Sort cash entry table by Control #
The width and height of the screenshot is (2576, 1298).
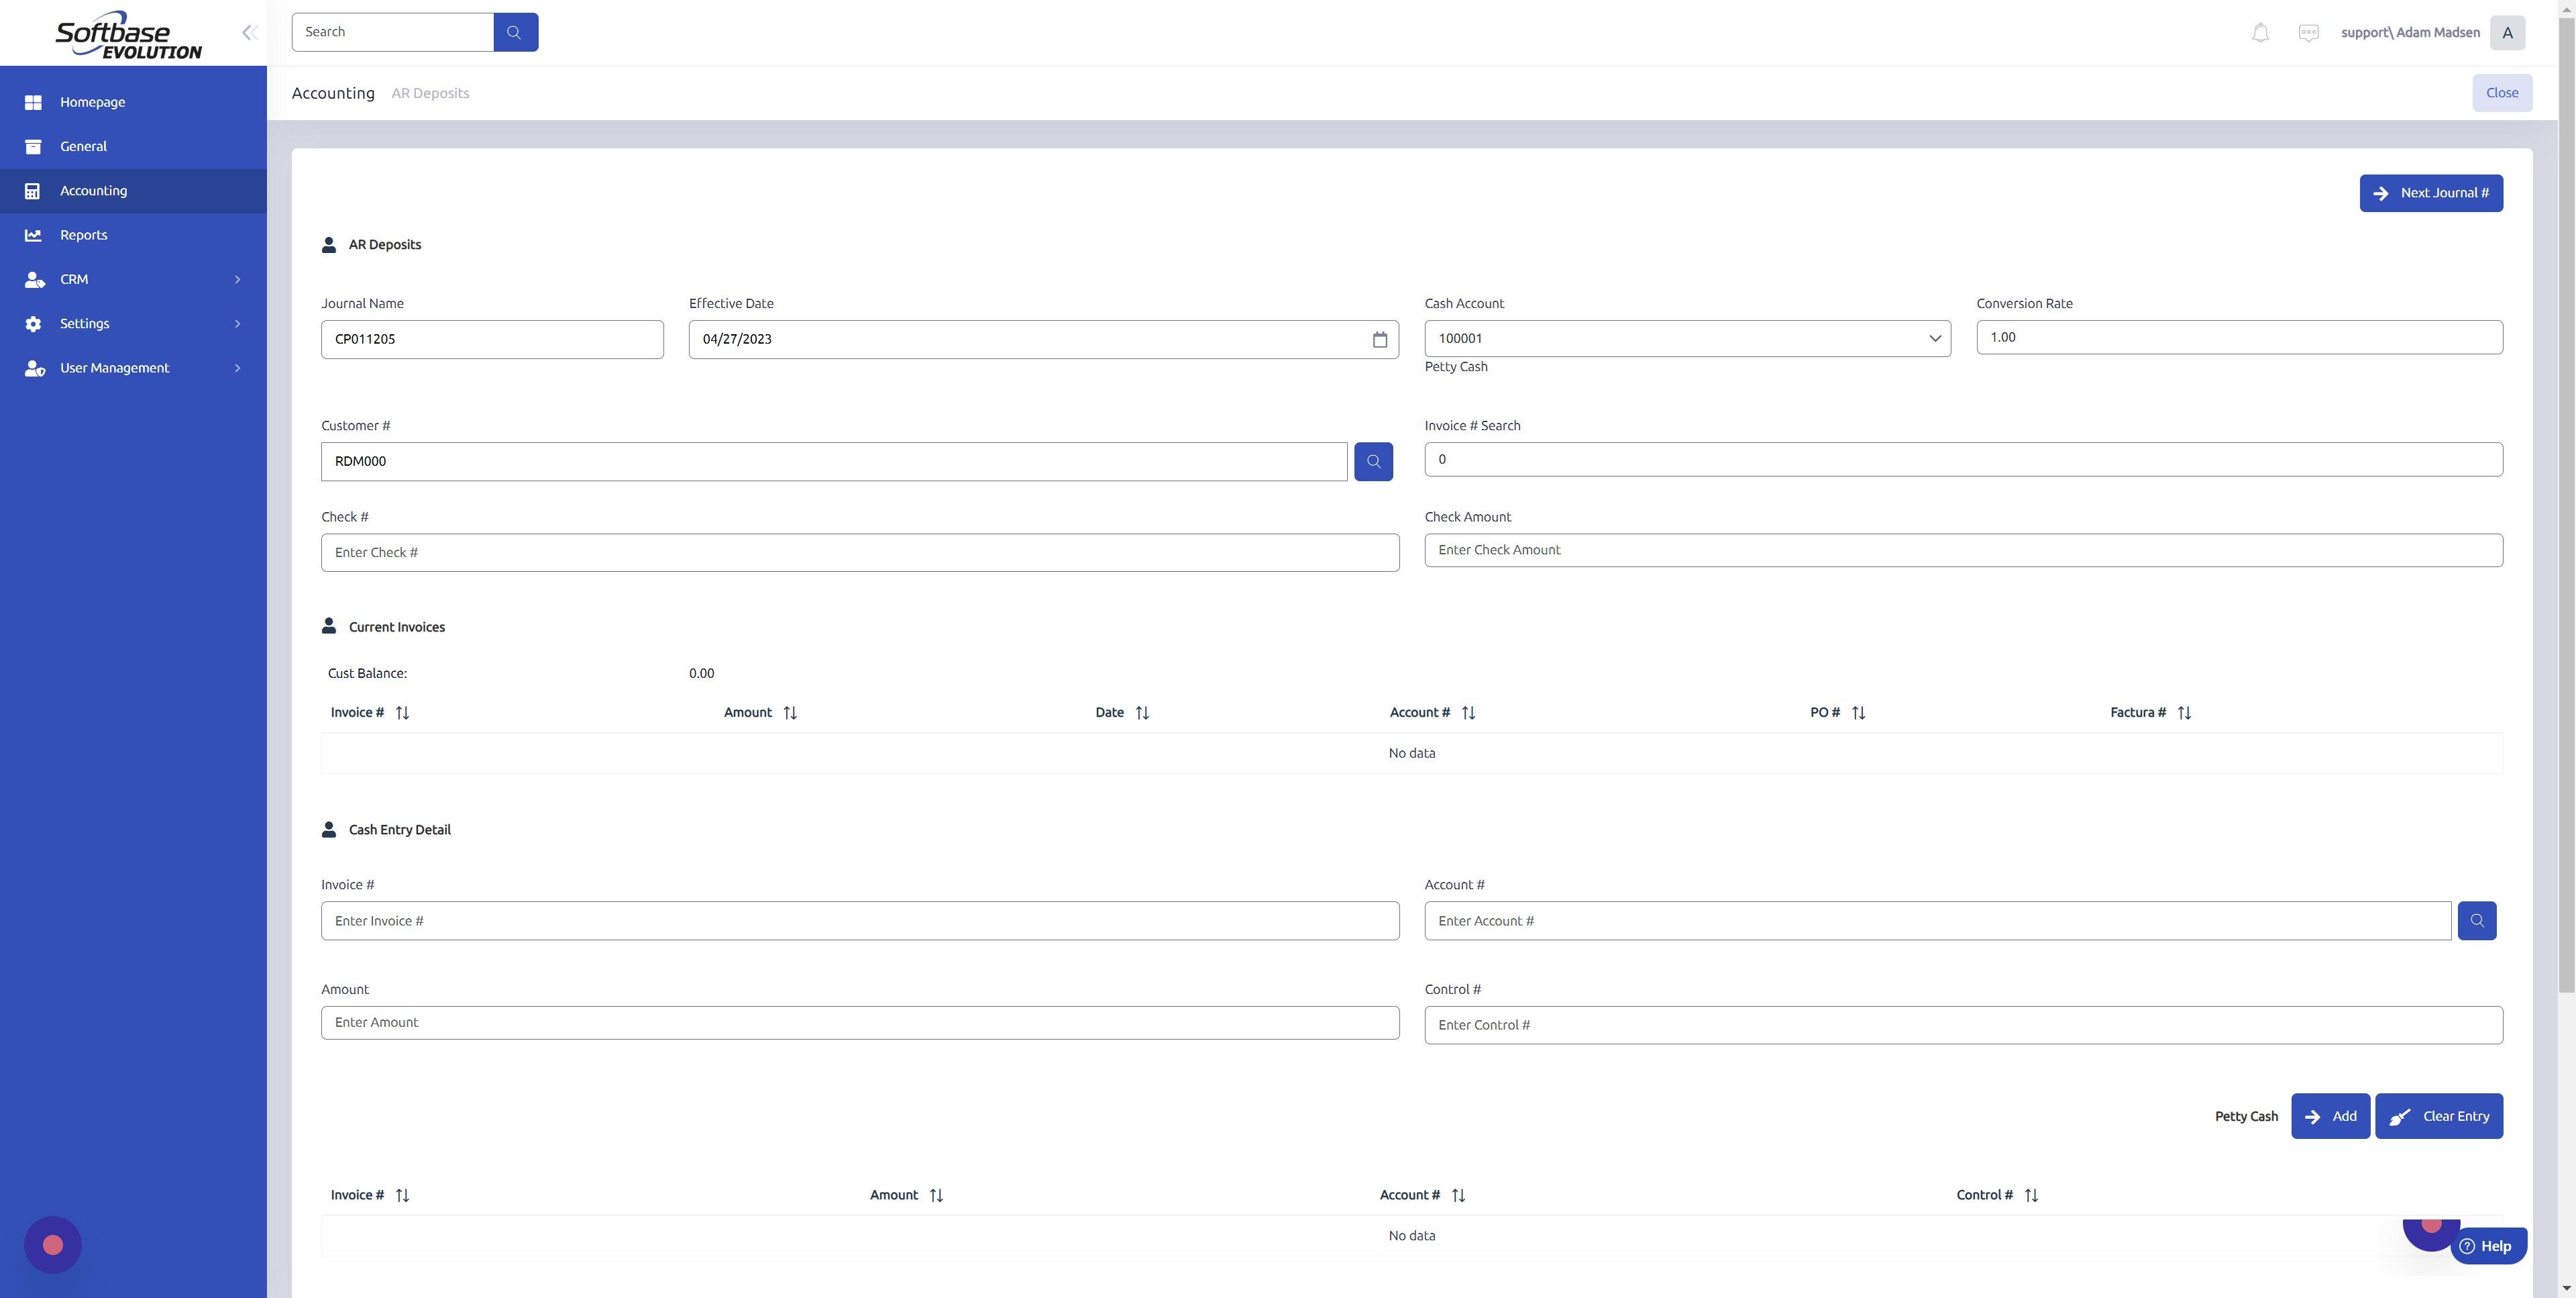coord(2030,1195)
